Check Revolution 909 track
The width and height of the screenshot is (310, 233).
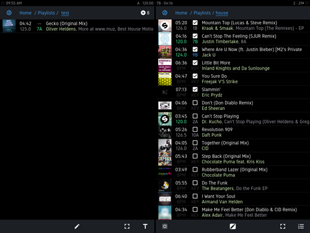[195, 129]
